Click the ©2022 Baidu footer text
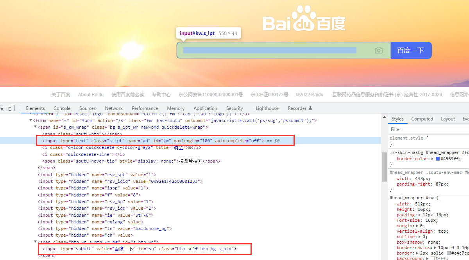 pyautogui.click(x=310, y=95)
